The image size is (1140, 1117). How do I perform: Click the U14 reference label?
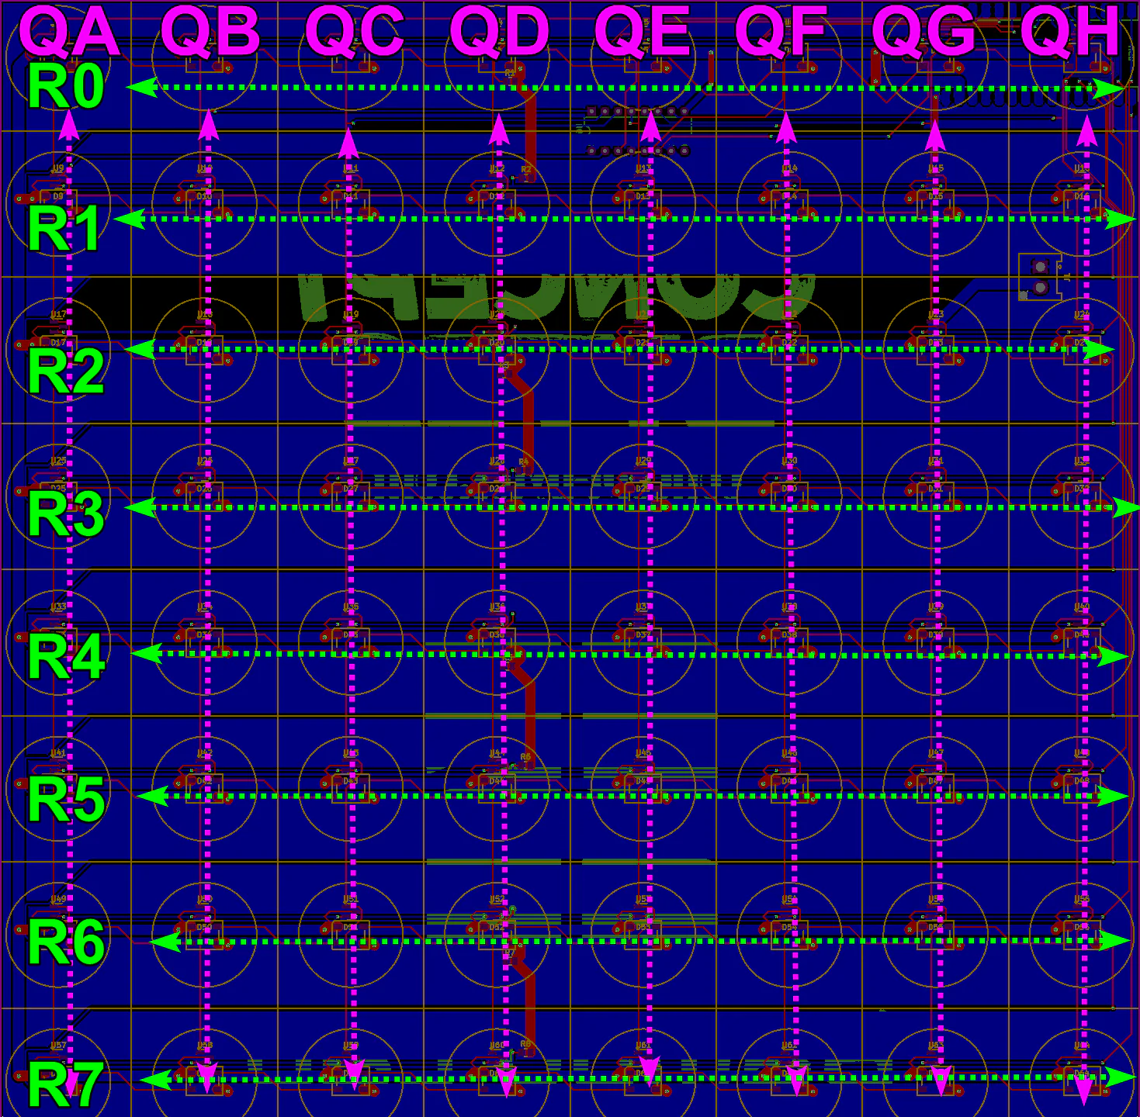(x=789, y=168)
